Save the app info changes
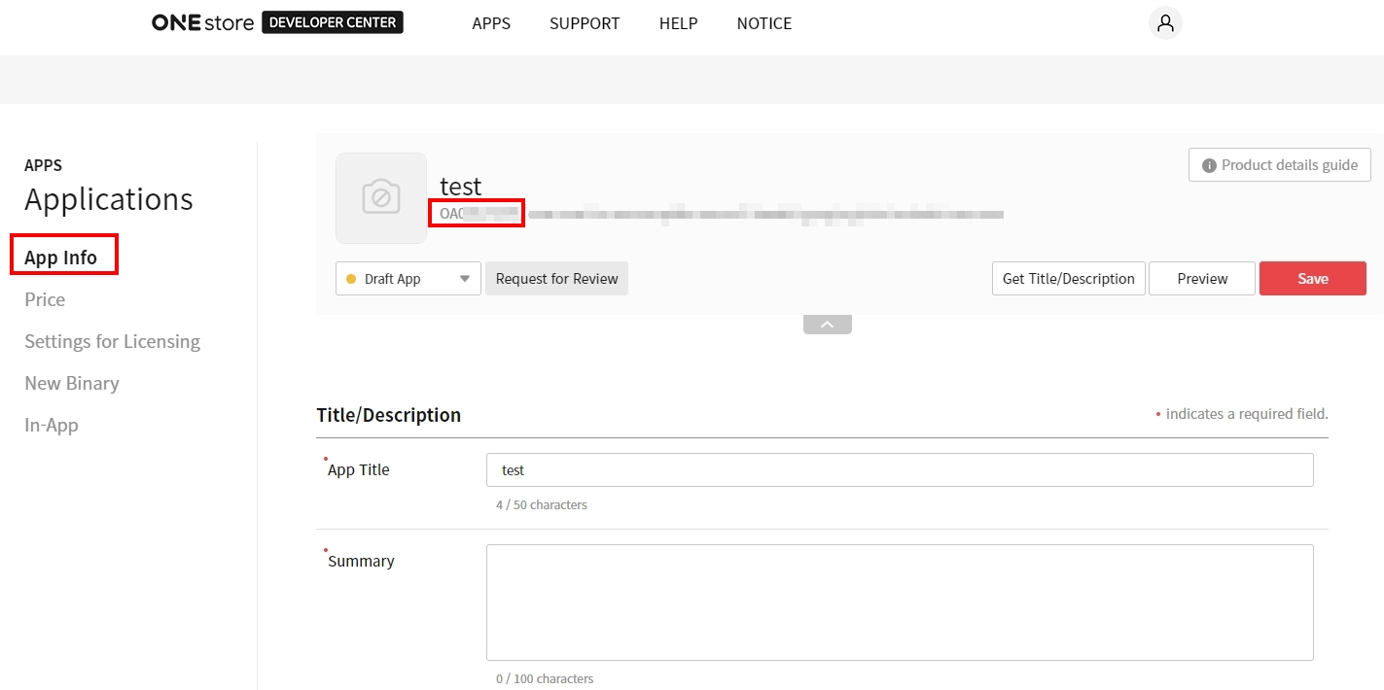 (1312, 279)
